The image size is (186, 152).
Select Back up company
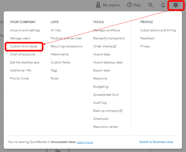tap(106, 111)
